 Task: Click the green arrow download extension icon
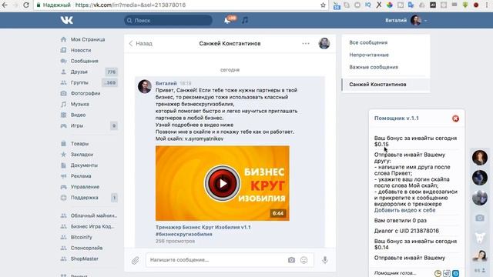(465, 5)
